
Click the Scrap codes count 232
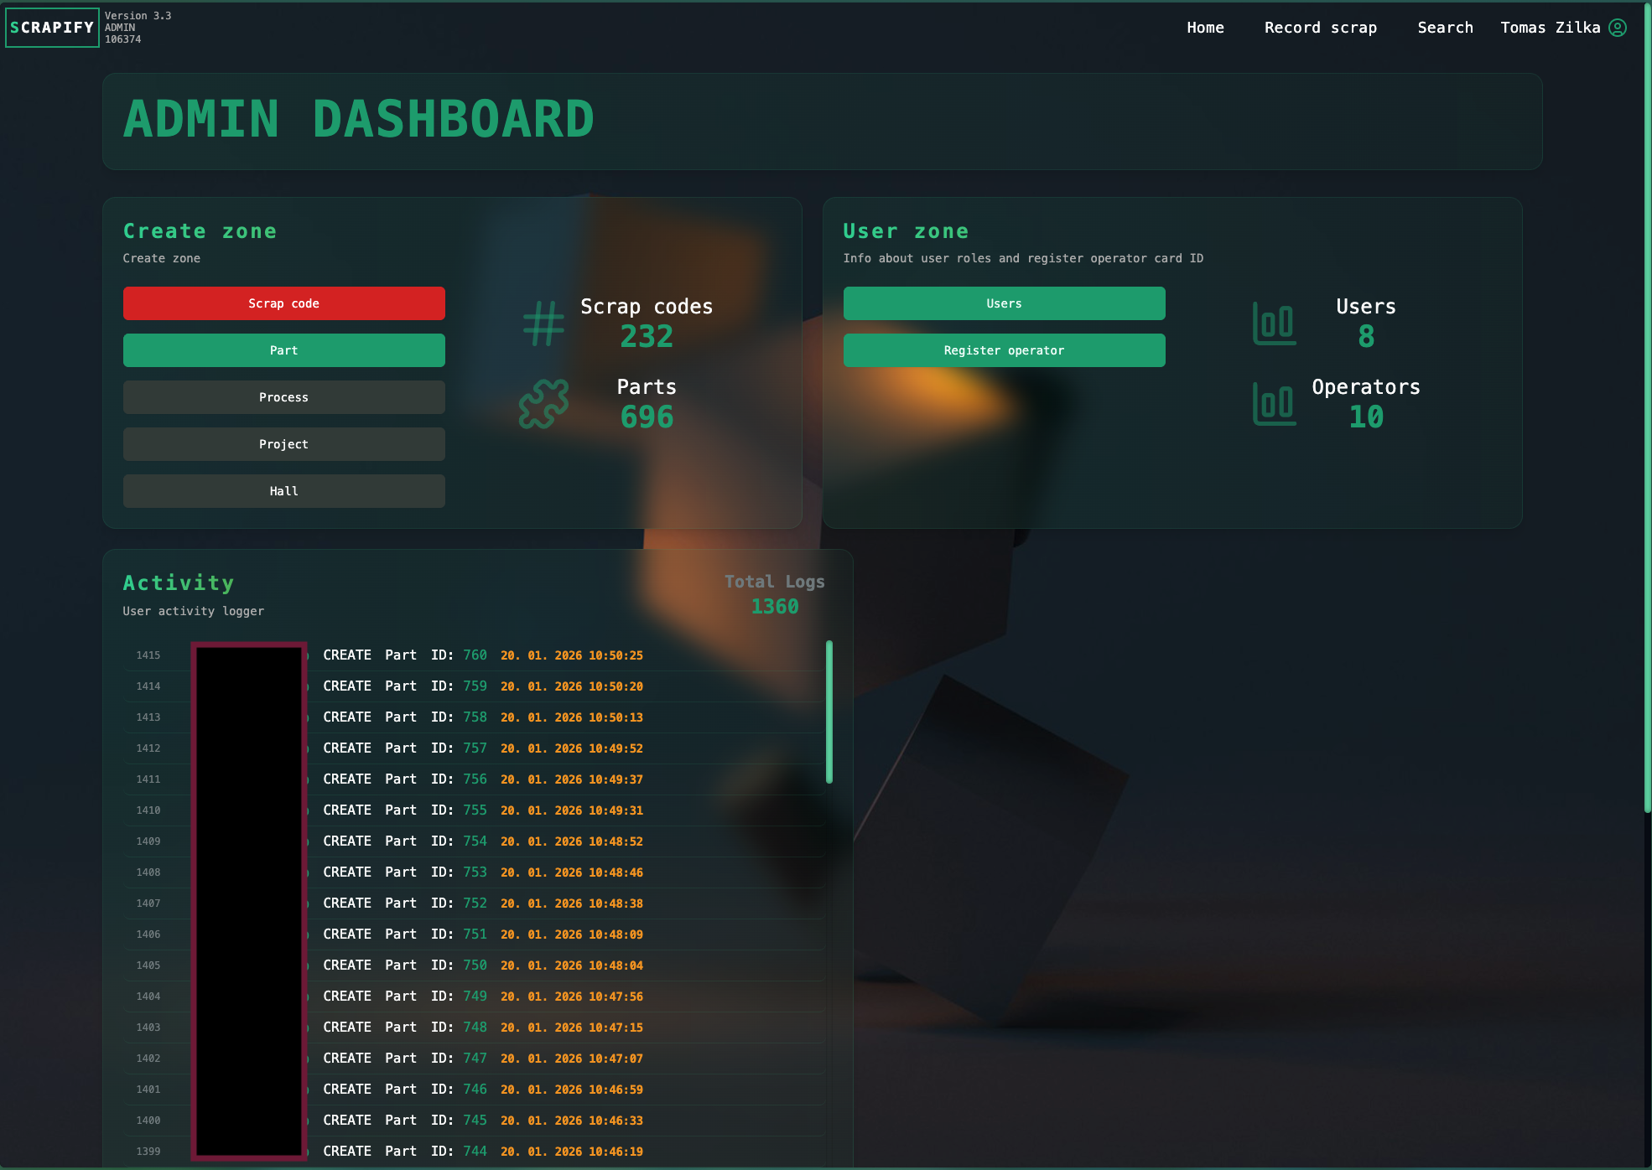tap(647, 337)
